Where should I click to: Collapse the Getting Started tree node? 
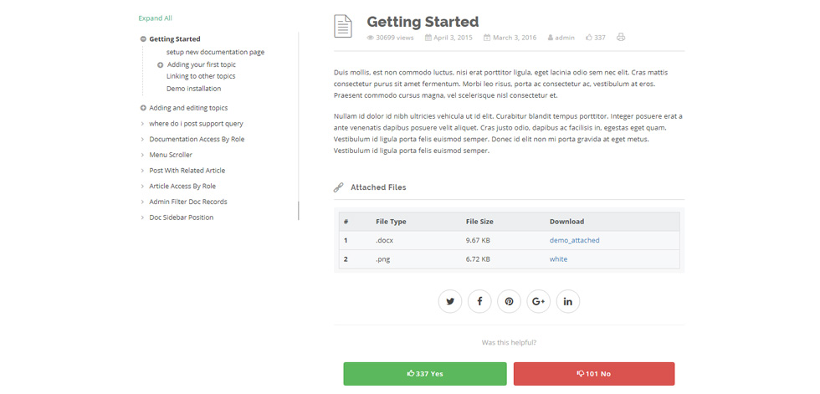pos(143,39)
